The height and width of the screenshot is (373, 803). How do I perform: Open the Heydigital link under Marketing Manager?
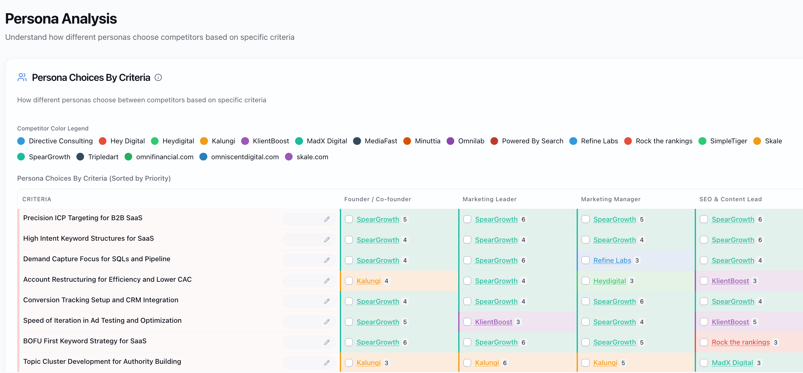coord(609,281)
